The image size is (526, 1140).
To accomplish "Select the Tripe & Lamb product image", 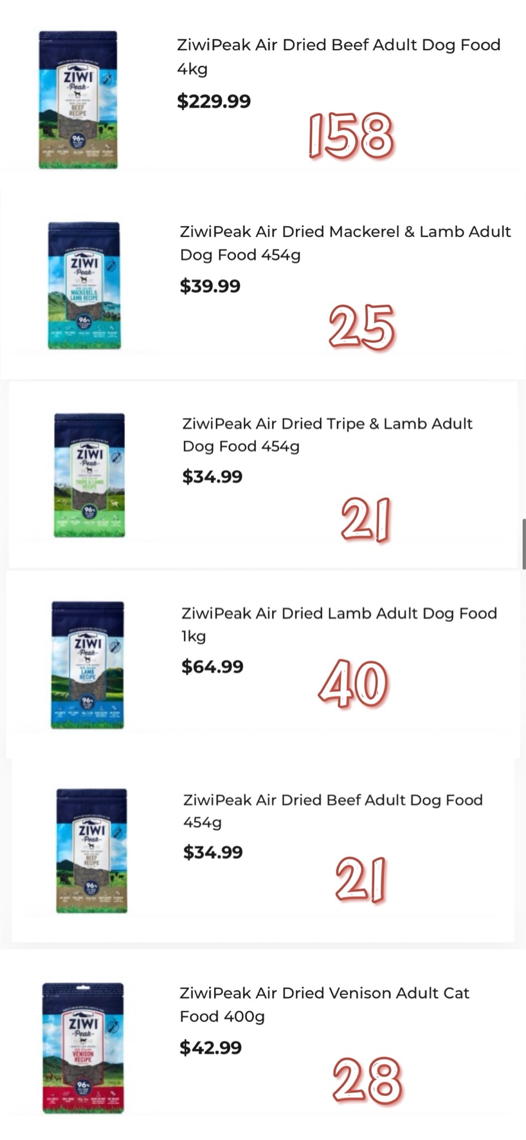I will click(89, 475).
